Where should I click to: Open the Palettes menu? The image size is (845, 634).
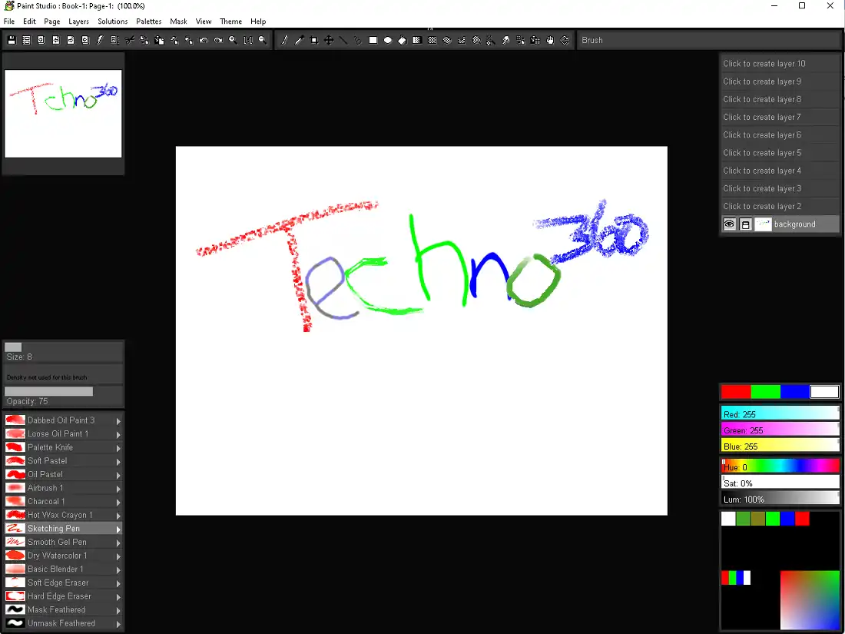[148, 21]
